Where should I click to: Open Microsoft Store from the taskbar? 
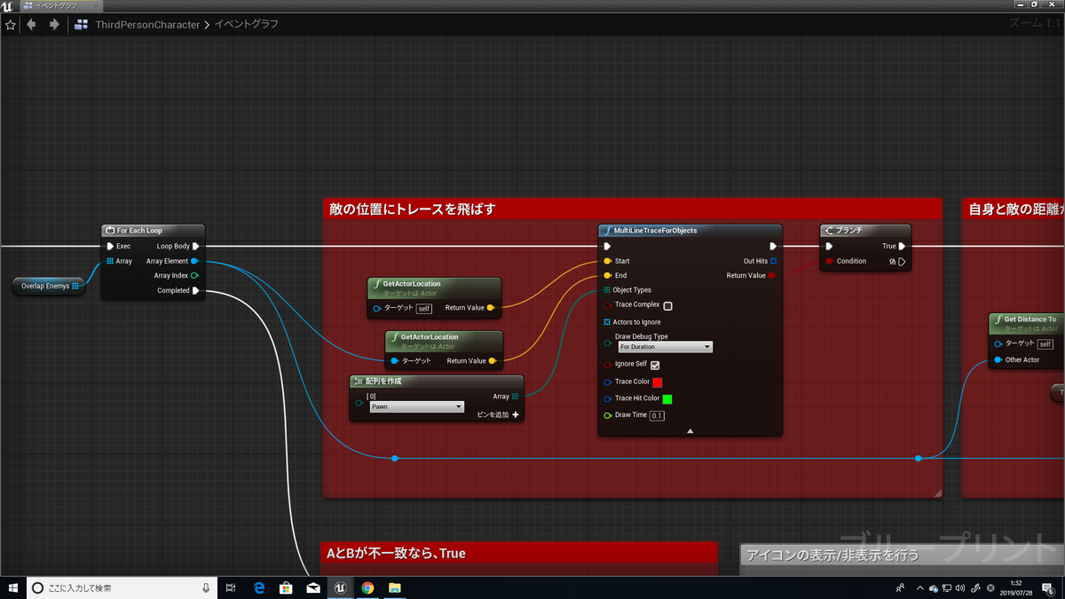[286, 587]
